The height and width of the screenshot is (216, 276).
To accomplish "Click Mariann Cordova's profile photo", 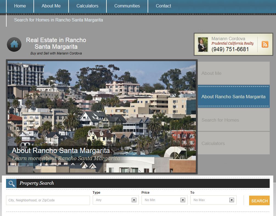I will (203, 44).
